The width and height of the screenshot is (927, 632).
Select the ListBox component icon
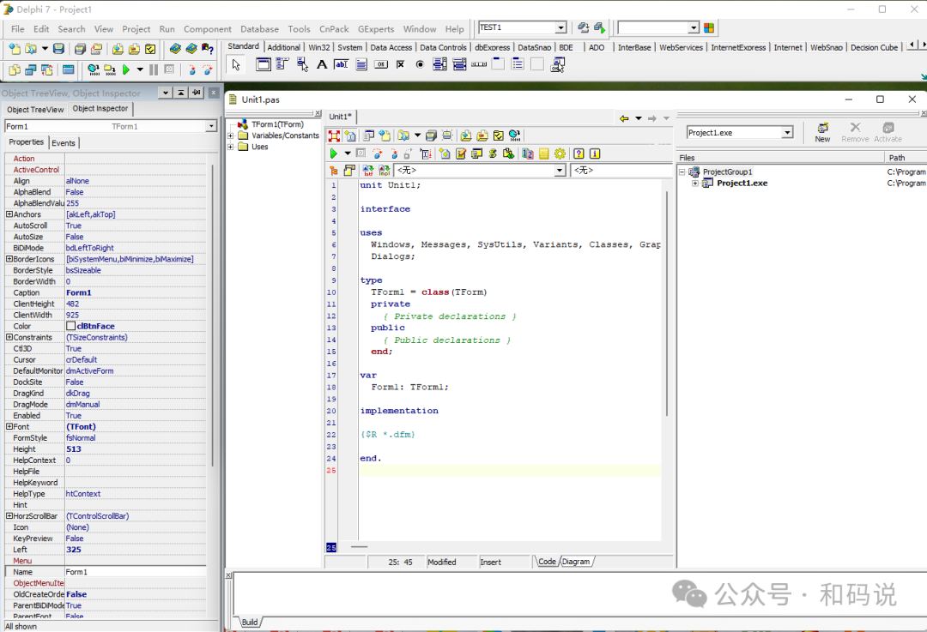(x=439, y=64)
